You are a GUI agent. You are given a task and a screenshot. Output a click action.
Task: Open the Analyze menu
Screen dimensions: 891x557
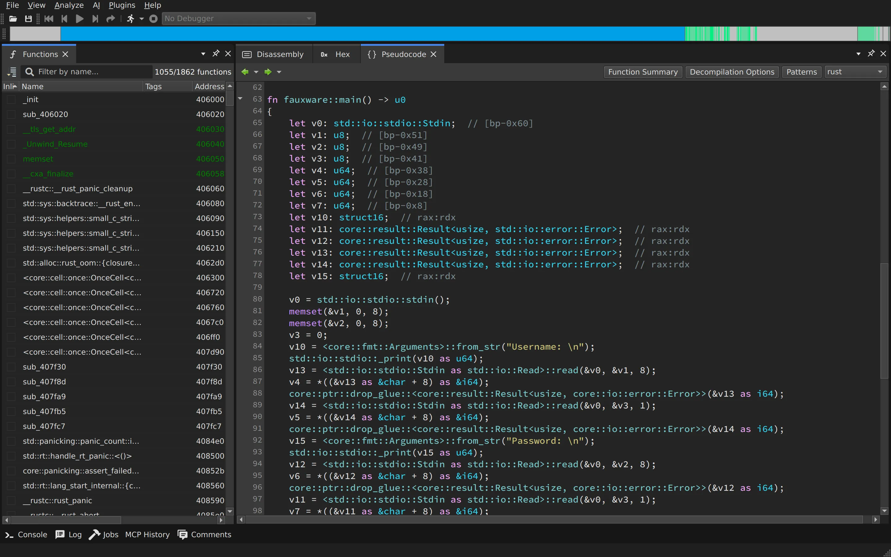(x=69, y=5)
